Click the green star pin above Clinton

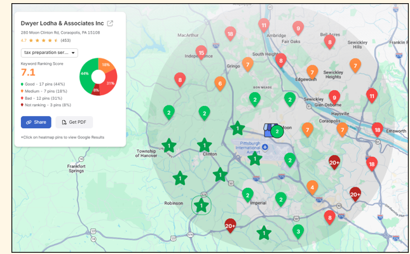click(x=205, y=145)
